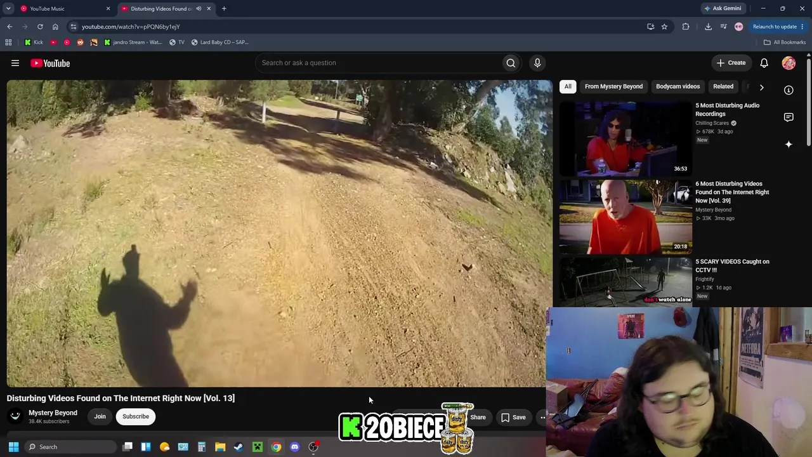The width and height of the screenshot is (812, 457).
Task: Mute the Disturbing Videos tab audio
Action: pyautogui.click(x=199, y=9)
